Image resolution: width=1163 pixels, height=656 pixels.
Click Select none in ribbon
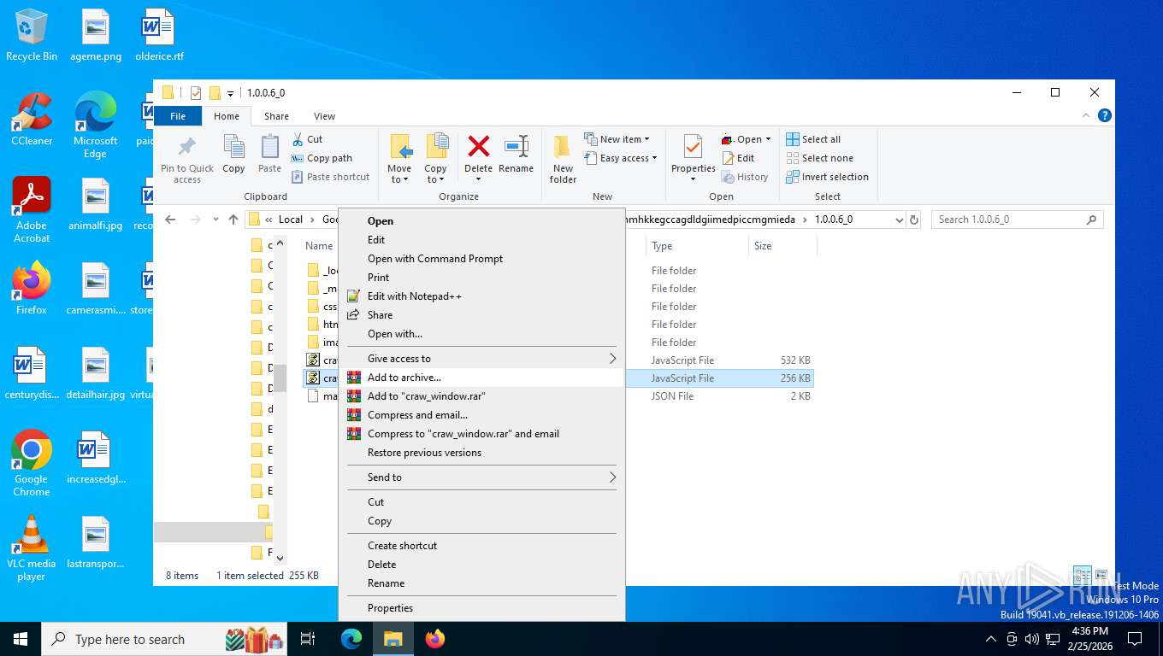[x=819, y=158]
